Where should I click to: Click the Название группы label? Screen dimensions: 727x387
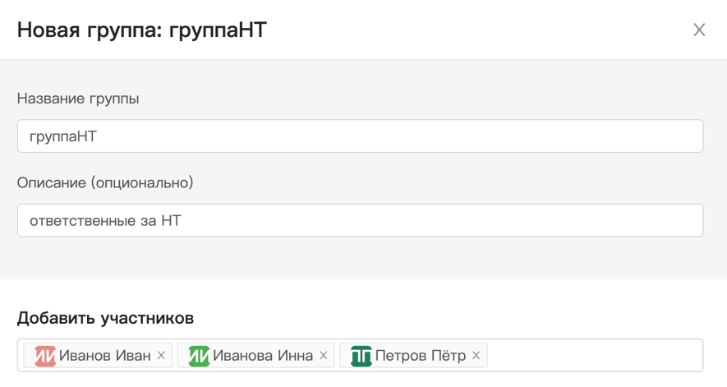tap(78, 99)
